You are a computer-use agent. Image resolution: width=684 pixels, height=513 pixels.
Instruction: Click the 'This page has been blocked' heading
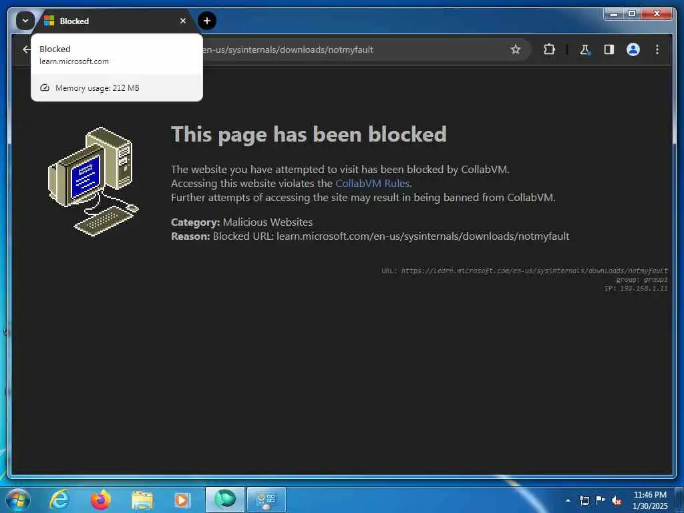click(x=309, y=134)
